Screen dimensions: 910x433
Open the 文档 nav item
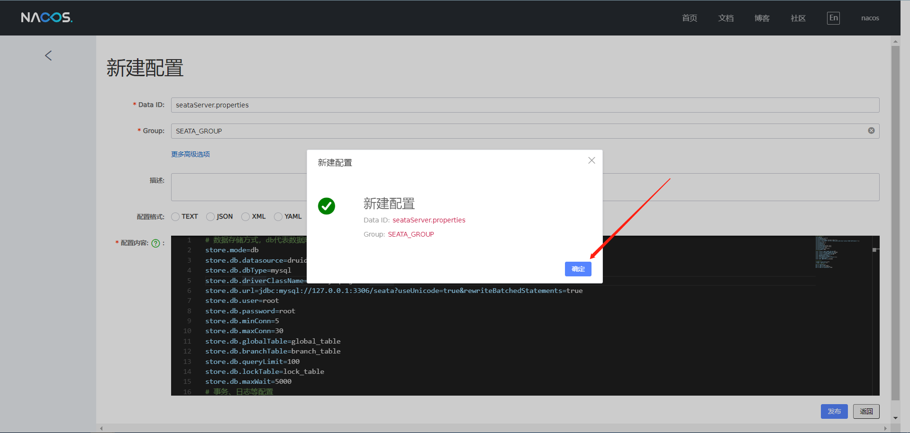point(726,18)
